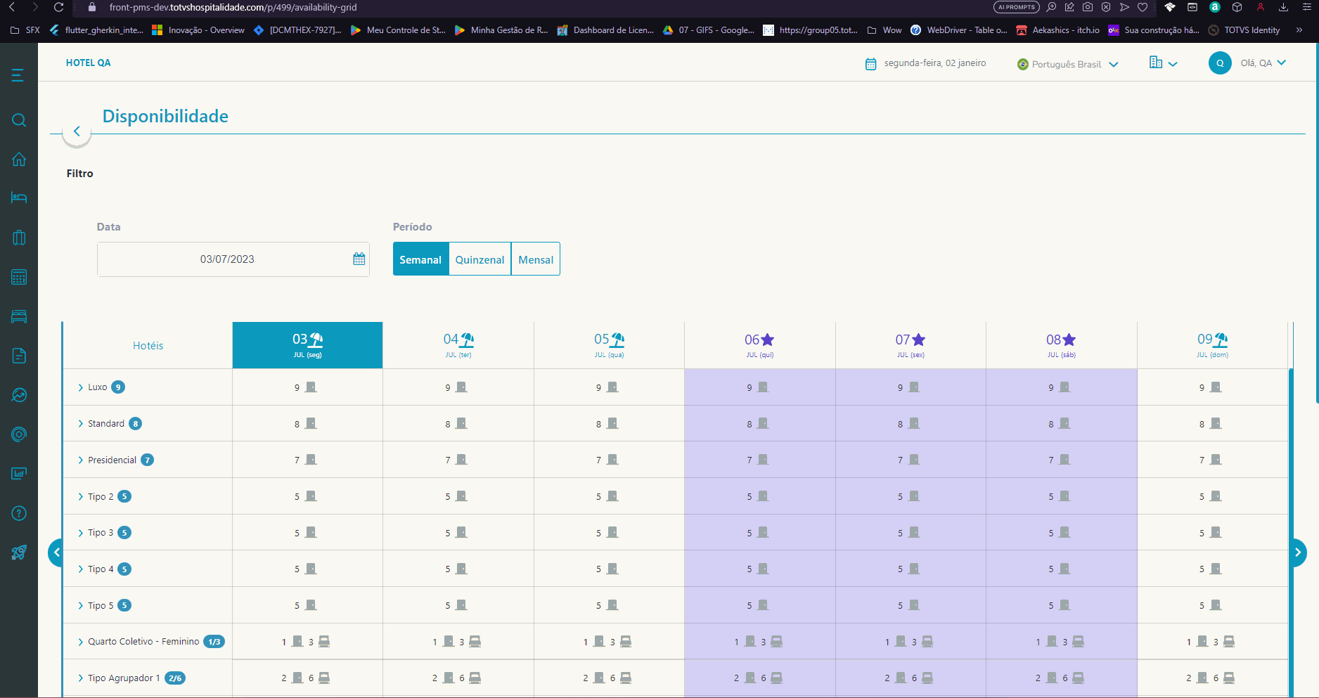Click Presidencial availability cell for 09 JUL
Viewport: 1319px width, 698px height.
pos(1212,460)
